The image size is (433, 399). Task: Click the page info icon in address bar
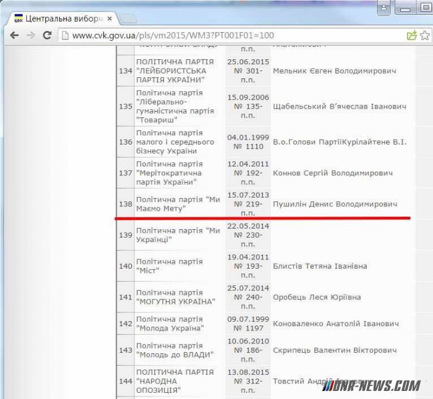coord(66,36)
